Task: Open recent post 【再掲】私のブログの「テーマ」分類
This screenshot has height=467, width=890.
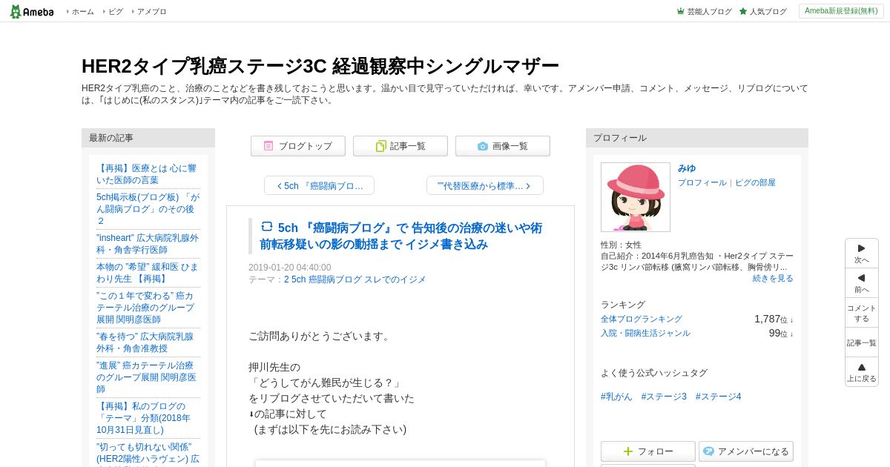Action: (144, 418)
